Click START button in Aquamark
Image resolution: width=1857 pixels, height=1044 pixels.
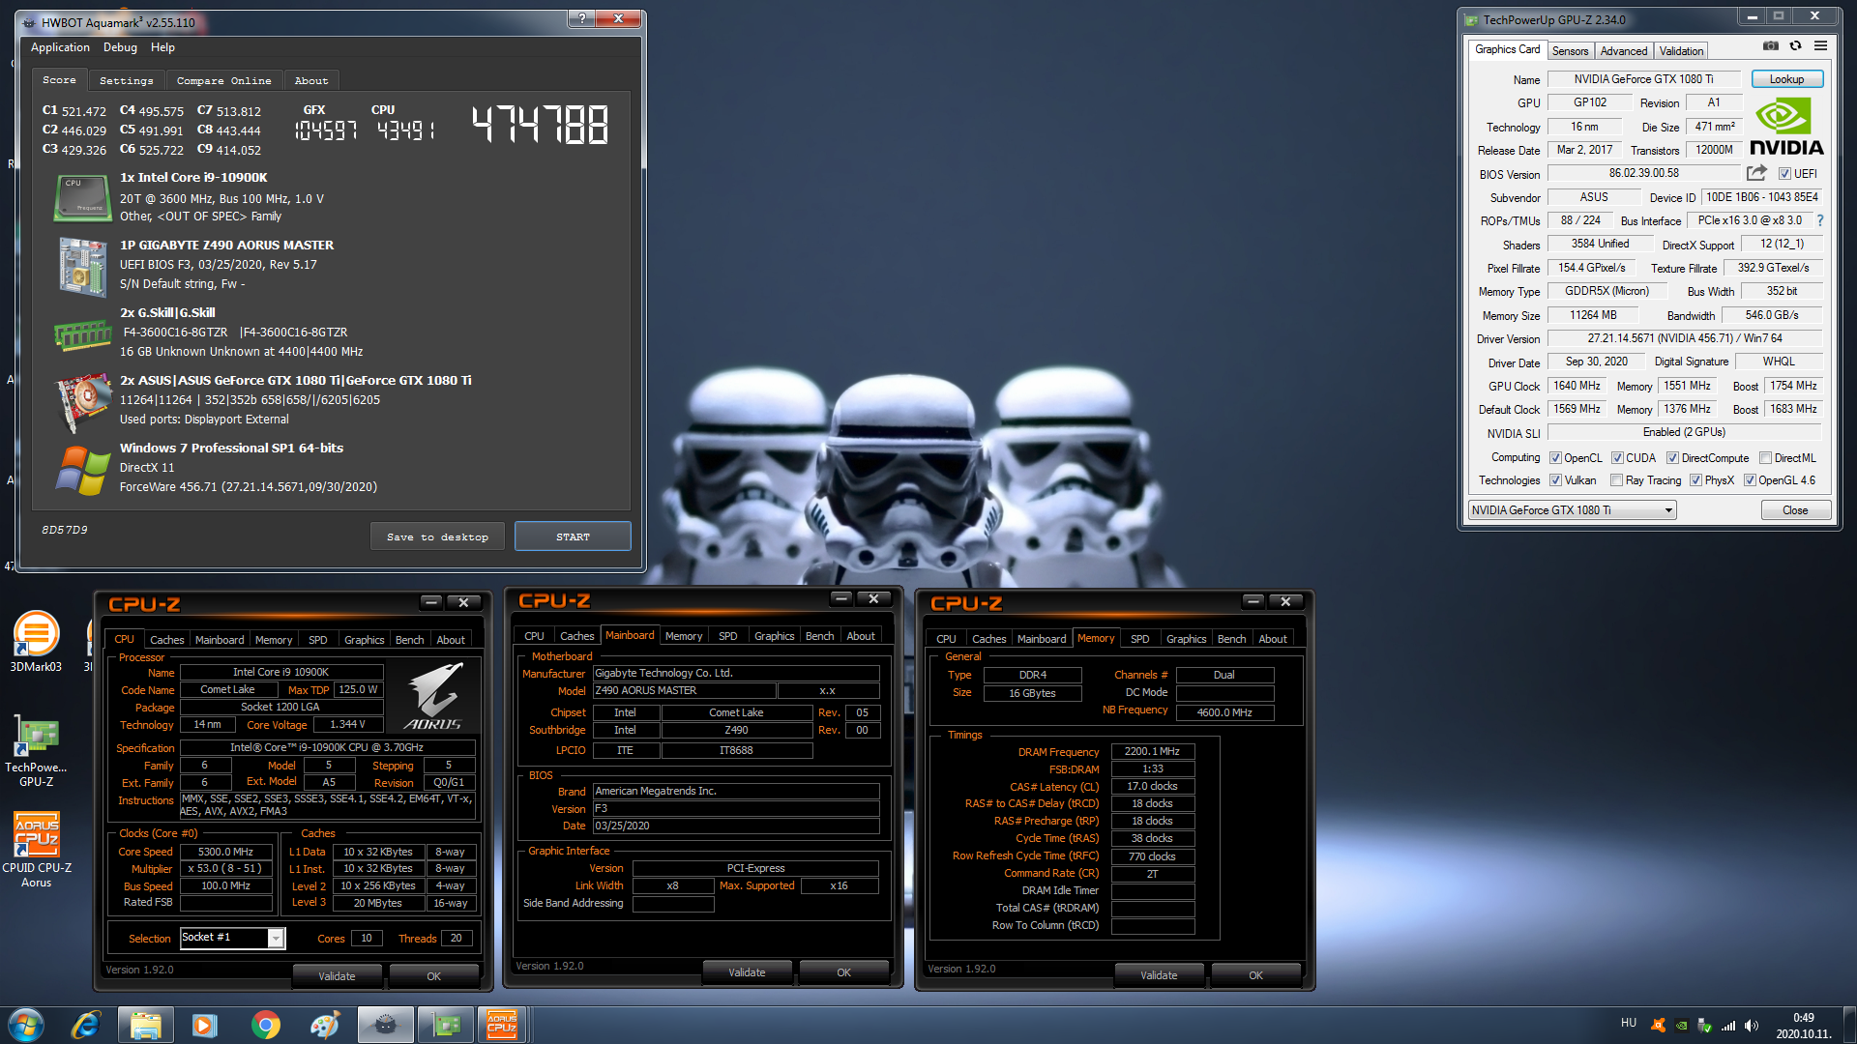click(573, 536)
